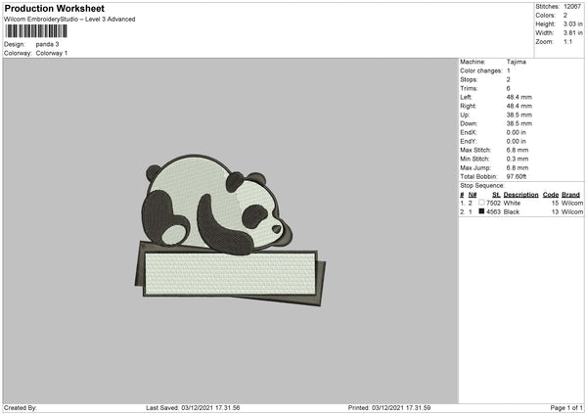This screenshot has height=415, width=587.
Task: Select the black color swatch in stop sequence
Action: pyautogui.click(x=481, y=211)
